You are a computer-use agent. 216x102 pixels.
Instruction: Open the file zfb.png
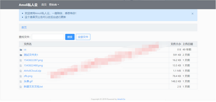(28, 76)
